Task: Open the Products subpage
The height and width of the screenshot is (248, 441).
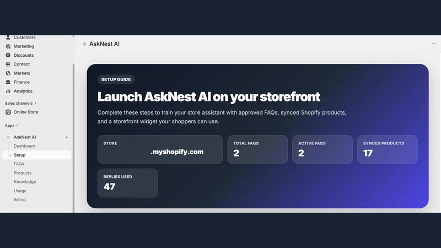Action: click(23, 173)
